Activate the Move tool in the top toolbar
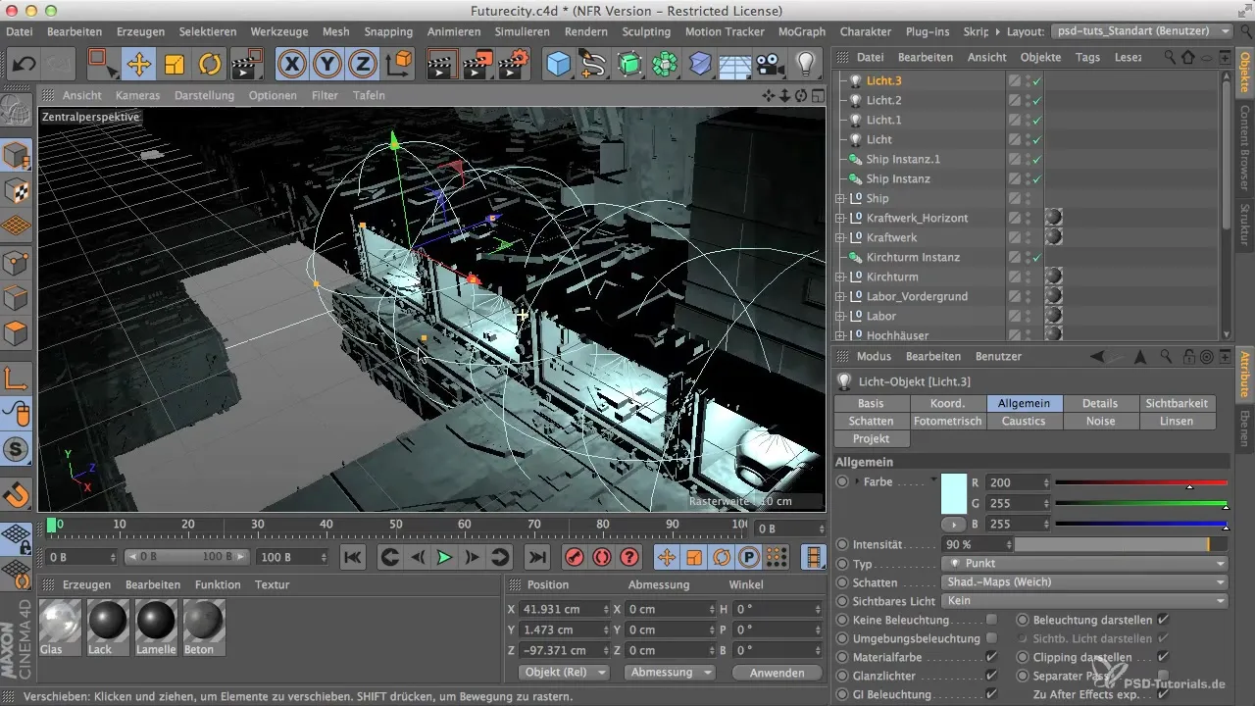This screenshot has height=706, width=1255. [138, 65]
